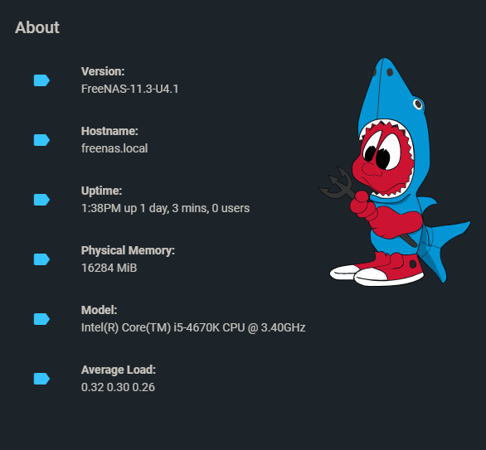Click the 0.32 0.30 0.26 load values

tap(118, 387)
